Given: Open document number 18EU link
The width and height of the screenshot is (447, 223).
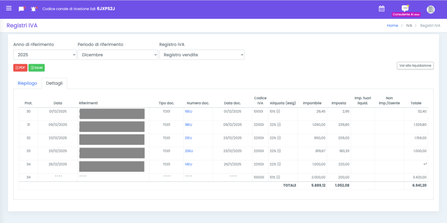Looking at the screenshot, I should tap(189, 125).
